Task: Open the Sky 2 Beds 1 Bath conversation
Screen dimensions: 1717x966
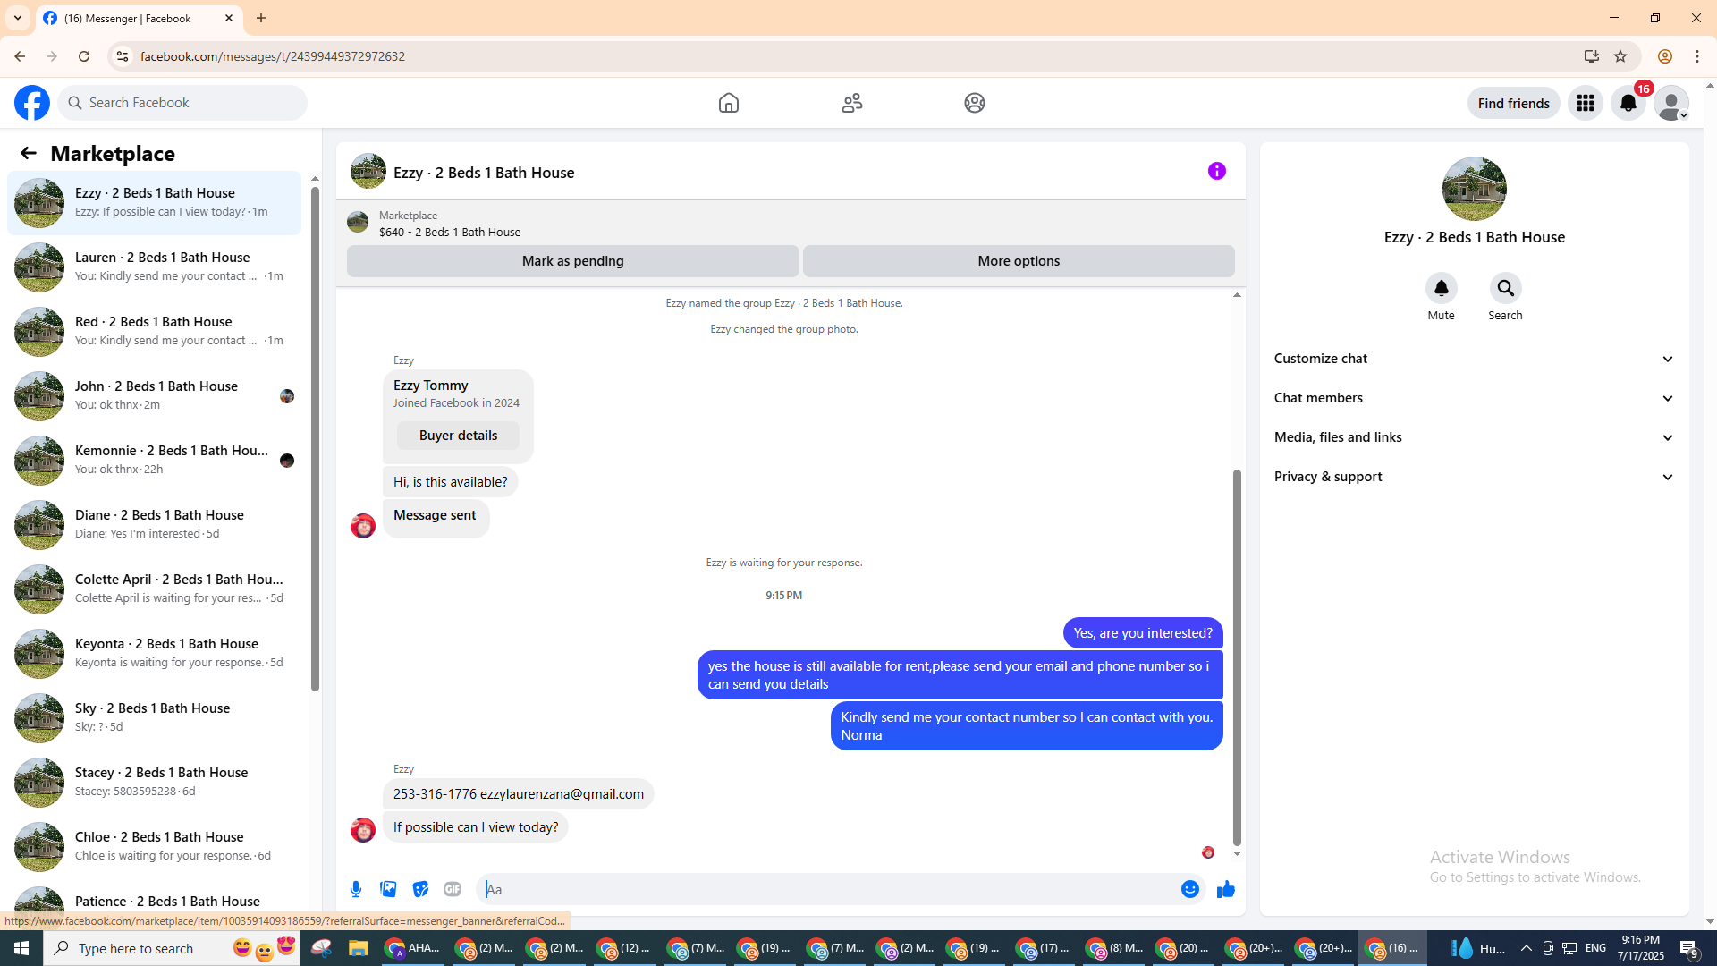Action: [154, 717]
